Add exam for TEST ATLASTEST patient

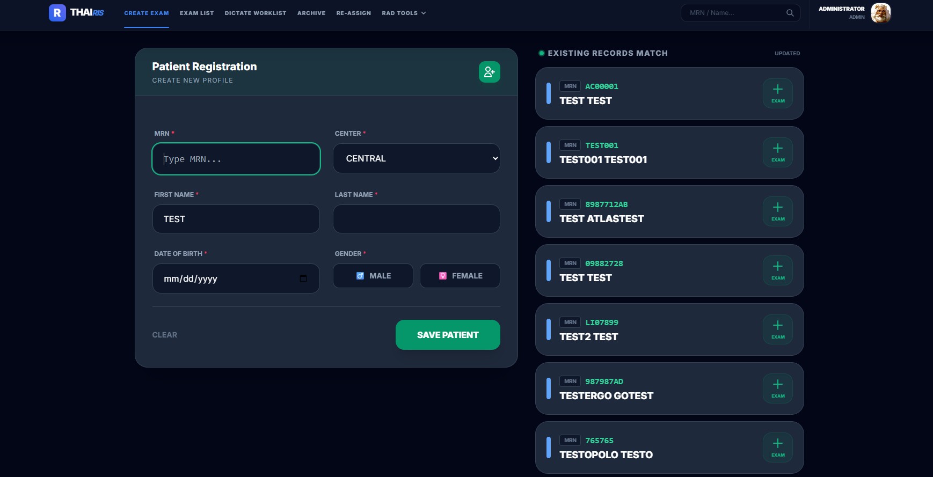click(x=777, y=211)
